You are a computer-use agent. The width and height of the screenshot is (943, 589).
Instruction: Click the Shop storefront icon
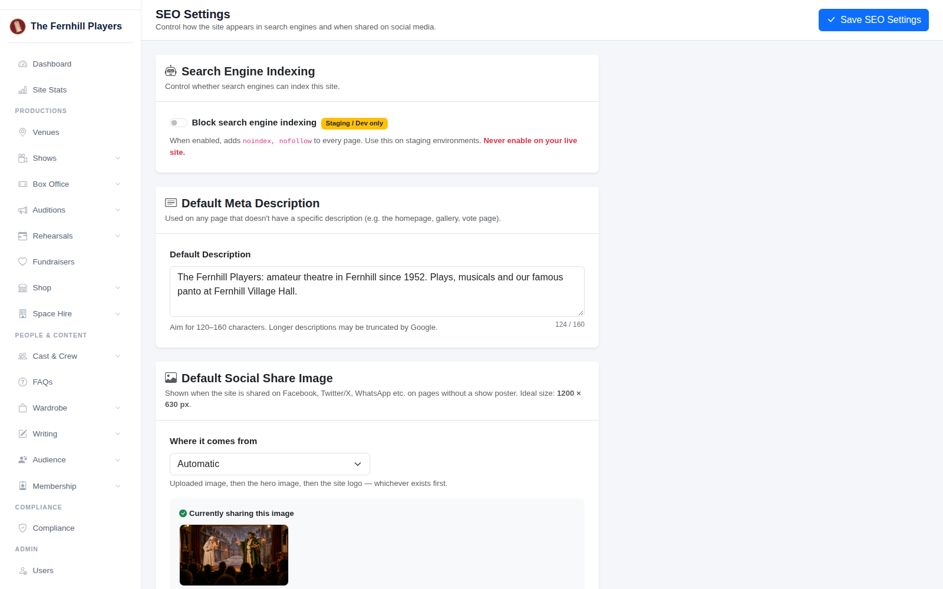(x=23, y=288)
